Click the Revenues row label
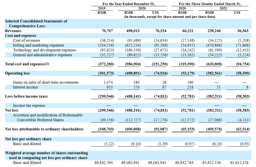This screenshot has width=256, height=167. tap(13, 31)
